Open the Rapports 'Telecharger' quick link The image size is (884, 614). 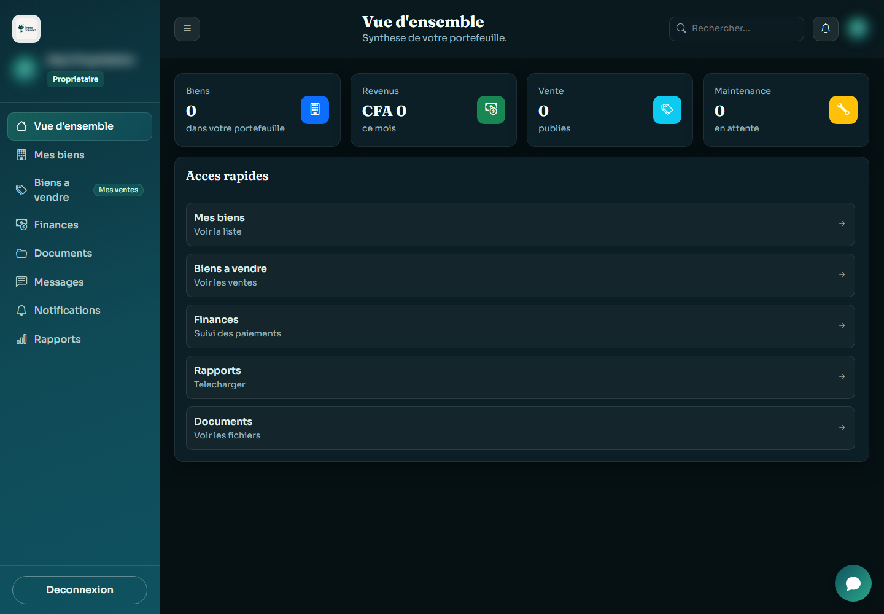pos(521,378)
